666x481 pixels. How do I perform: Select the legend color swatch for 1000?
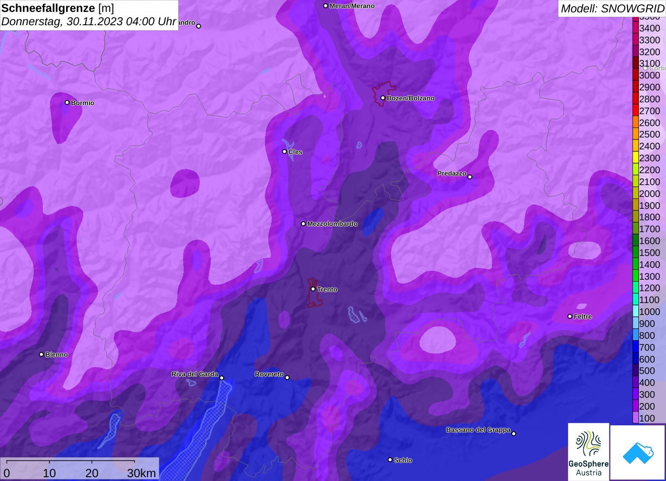tap(636, 312)
